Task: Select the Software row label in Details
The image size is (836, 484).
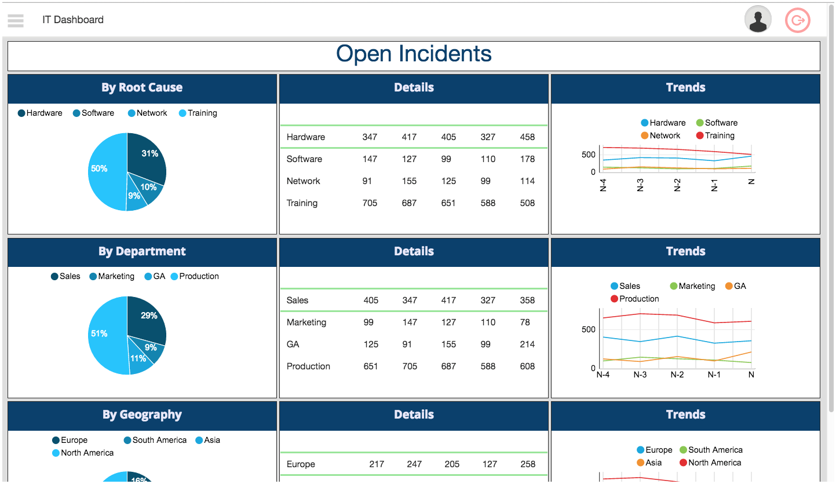Action: [x=304, y=159]
